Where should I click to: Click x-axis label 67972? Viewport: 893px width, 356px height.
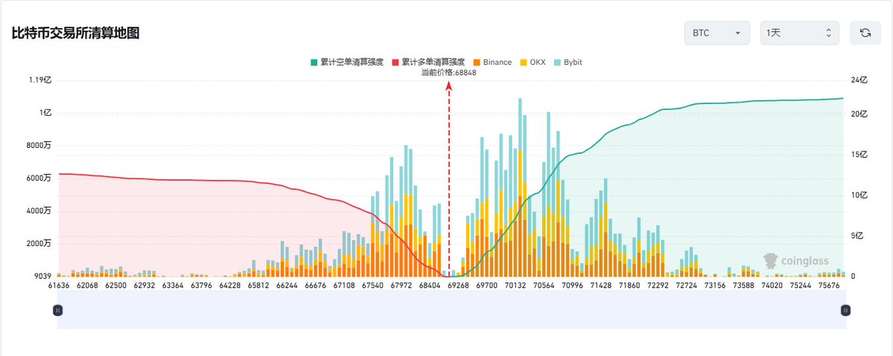(401, 285)
